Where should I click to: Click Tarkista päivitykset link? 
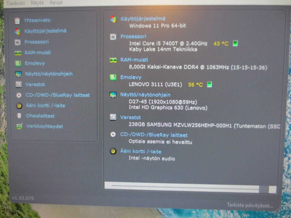[x=250, y=205]
